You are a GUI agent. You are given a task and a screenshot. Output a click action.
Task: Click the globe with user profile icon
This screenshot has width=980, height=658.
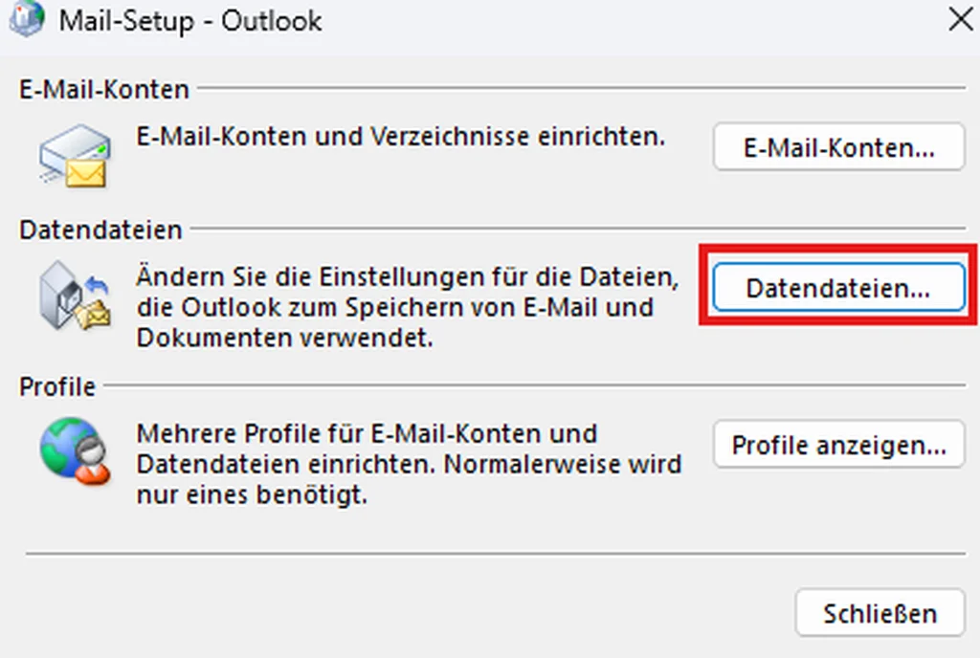point(75,450)
